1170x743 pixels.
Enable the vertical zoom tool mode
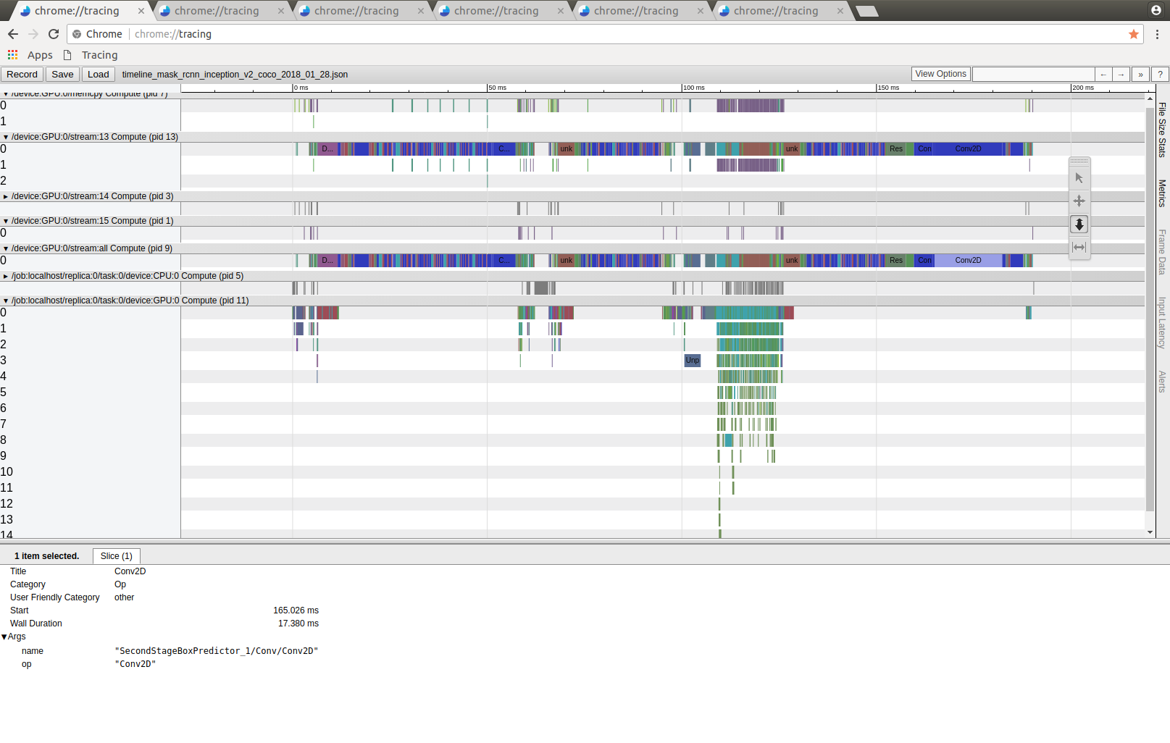point(1079,224)
